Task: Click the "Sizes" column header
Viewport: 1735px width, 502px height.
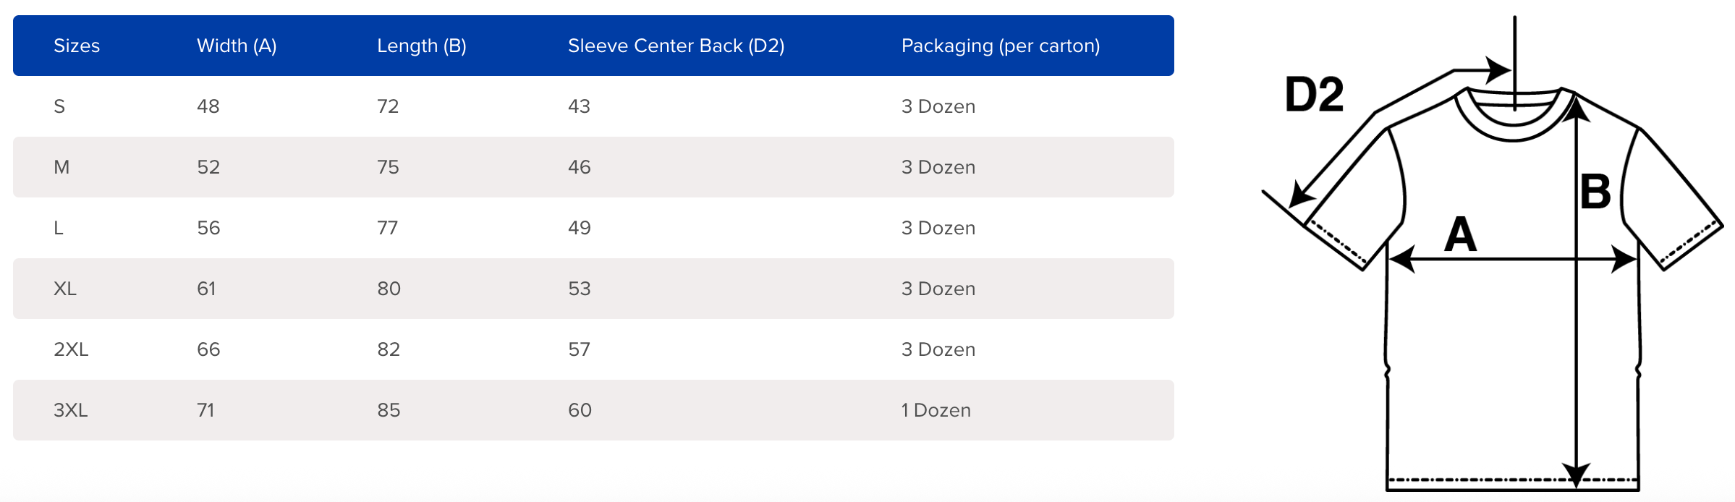Action: [x=77, y=46]
